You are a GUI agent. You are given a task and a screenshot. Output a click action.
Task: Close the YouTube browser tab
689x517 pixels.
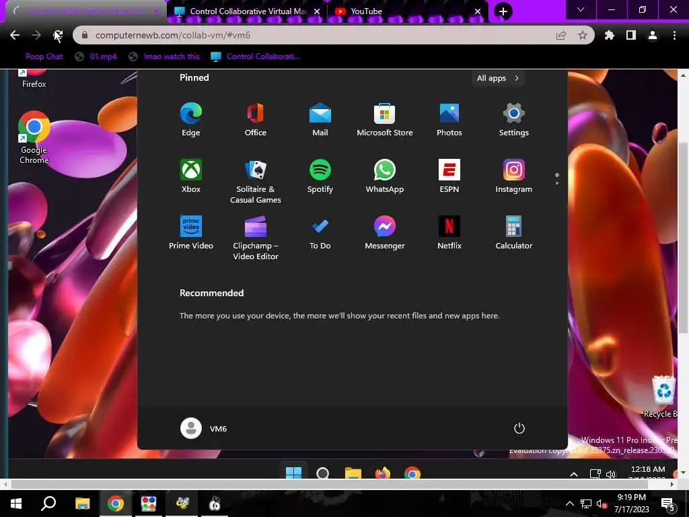478,11
